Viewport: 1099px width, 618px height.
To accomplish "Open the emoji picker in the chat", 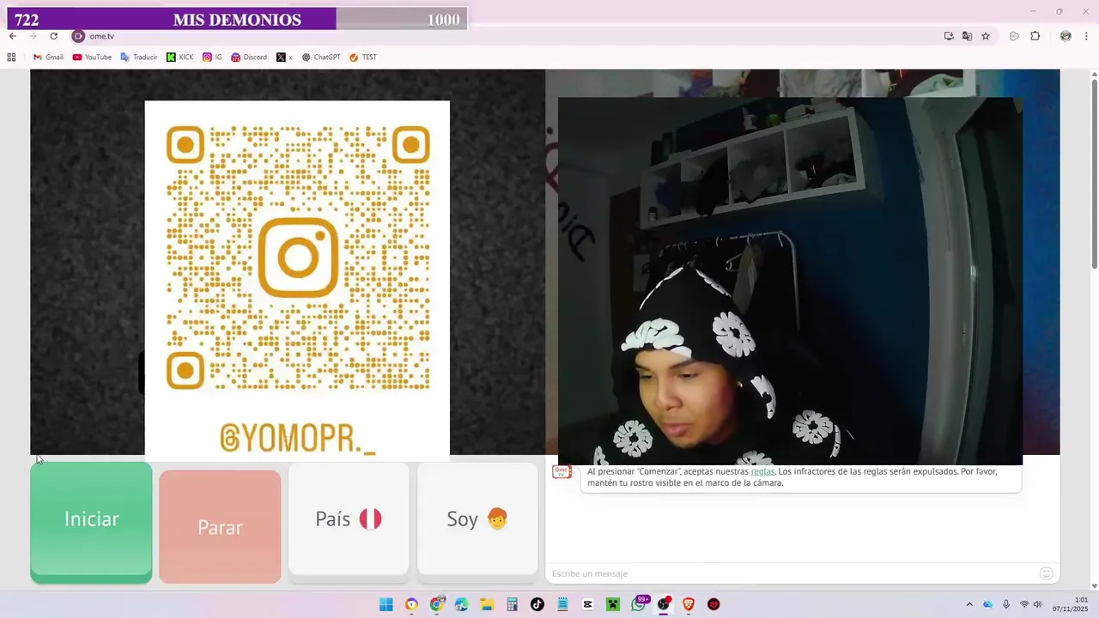I will (1046, 573).
